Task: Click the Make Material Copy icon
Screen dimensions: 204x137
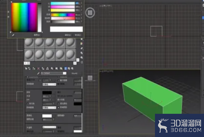Action: pos(43,68)
